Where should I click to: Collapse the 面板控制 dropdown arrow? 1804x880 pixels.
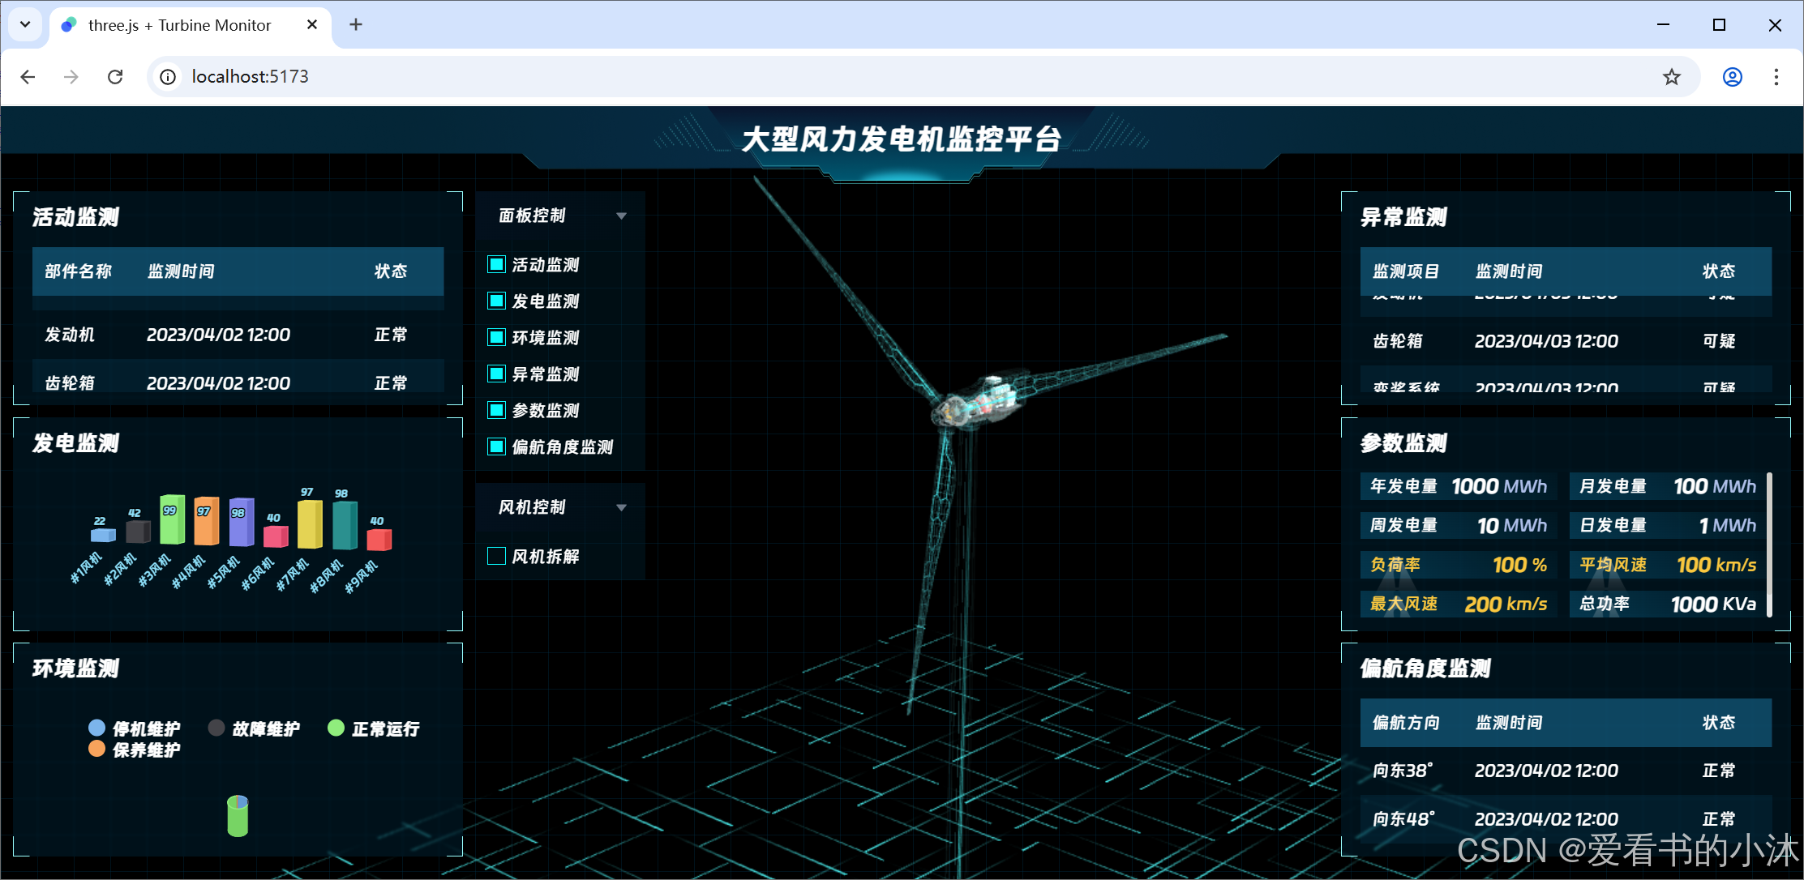[621, 216]
